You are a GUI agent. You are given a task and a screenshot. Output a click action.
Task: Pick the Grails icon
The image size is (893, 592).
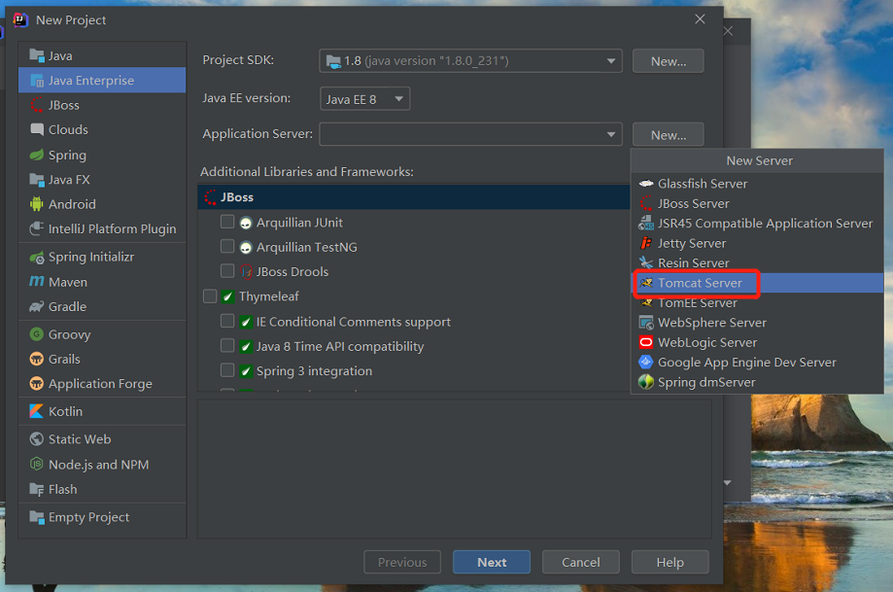[37, 359]
